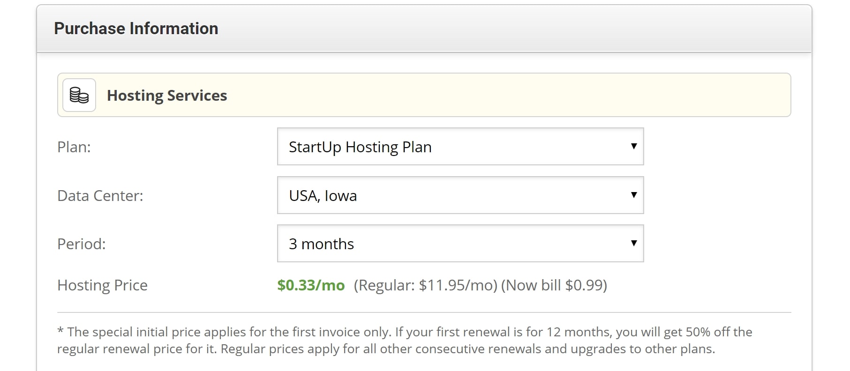Screen dimensions: 850x371
Task: Click the "Data Center:" field label
Action: tap(100, 196)
